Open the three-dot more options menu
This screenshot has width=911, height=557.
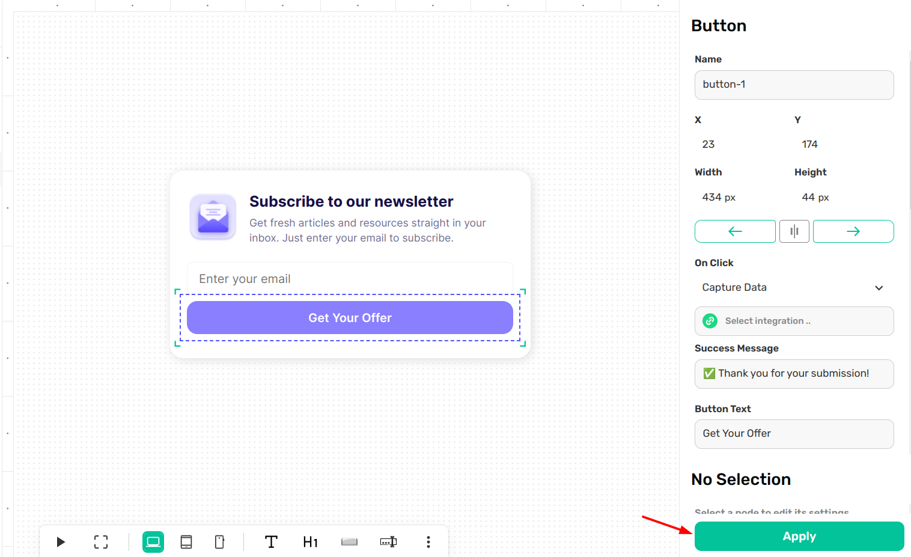coord(428,542)
